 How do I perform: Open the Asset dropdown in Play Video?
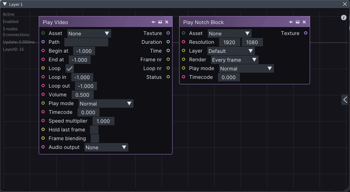pos(89,34)
